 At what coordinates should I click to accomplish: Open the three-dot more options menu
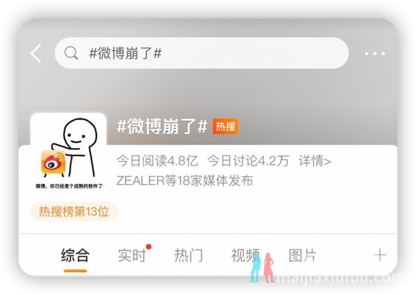[x=374, y=54]
